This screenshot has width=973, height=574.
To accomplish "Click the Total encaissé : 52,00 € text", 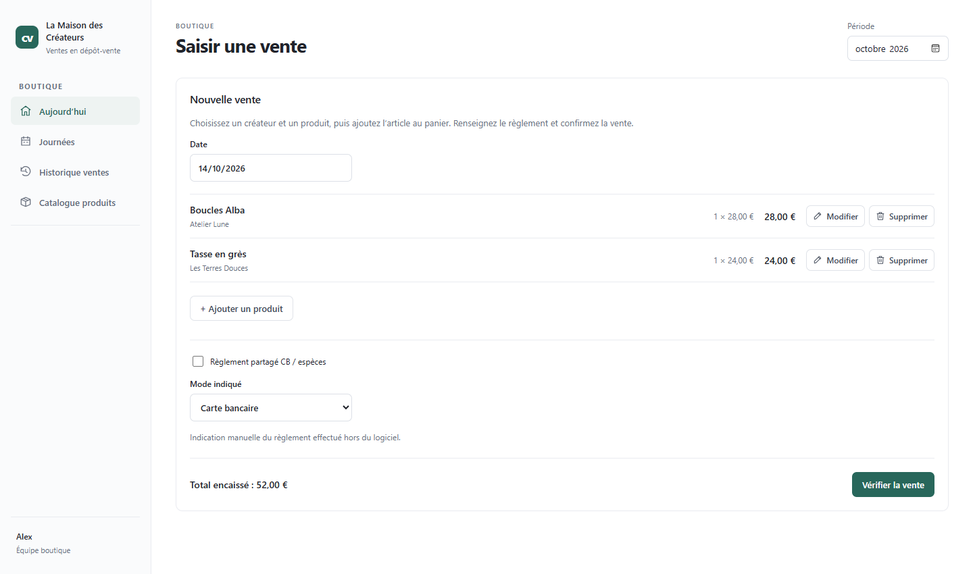I will tap(239, 485).
